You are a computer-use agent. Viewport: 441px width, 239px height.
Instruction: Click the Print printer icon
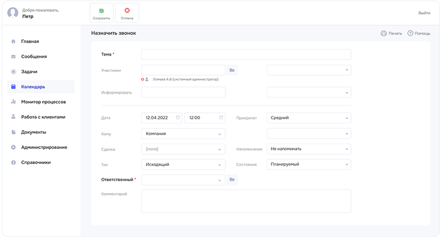[384, 33]
